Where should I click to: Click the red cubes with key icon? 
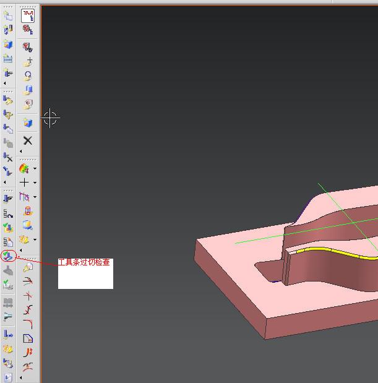28,30
